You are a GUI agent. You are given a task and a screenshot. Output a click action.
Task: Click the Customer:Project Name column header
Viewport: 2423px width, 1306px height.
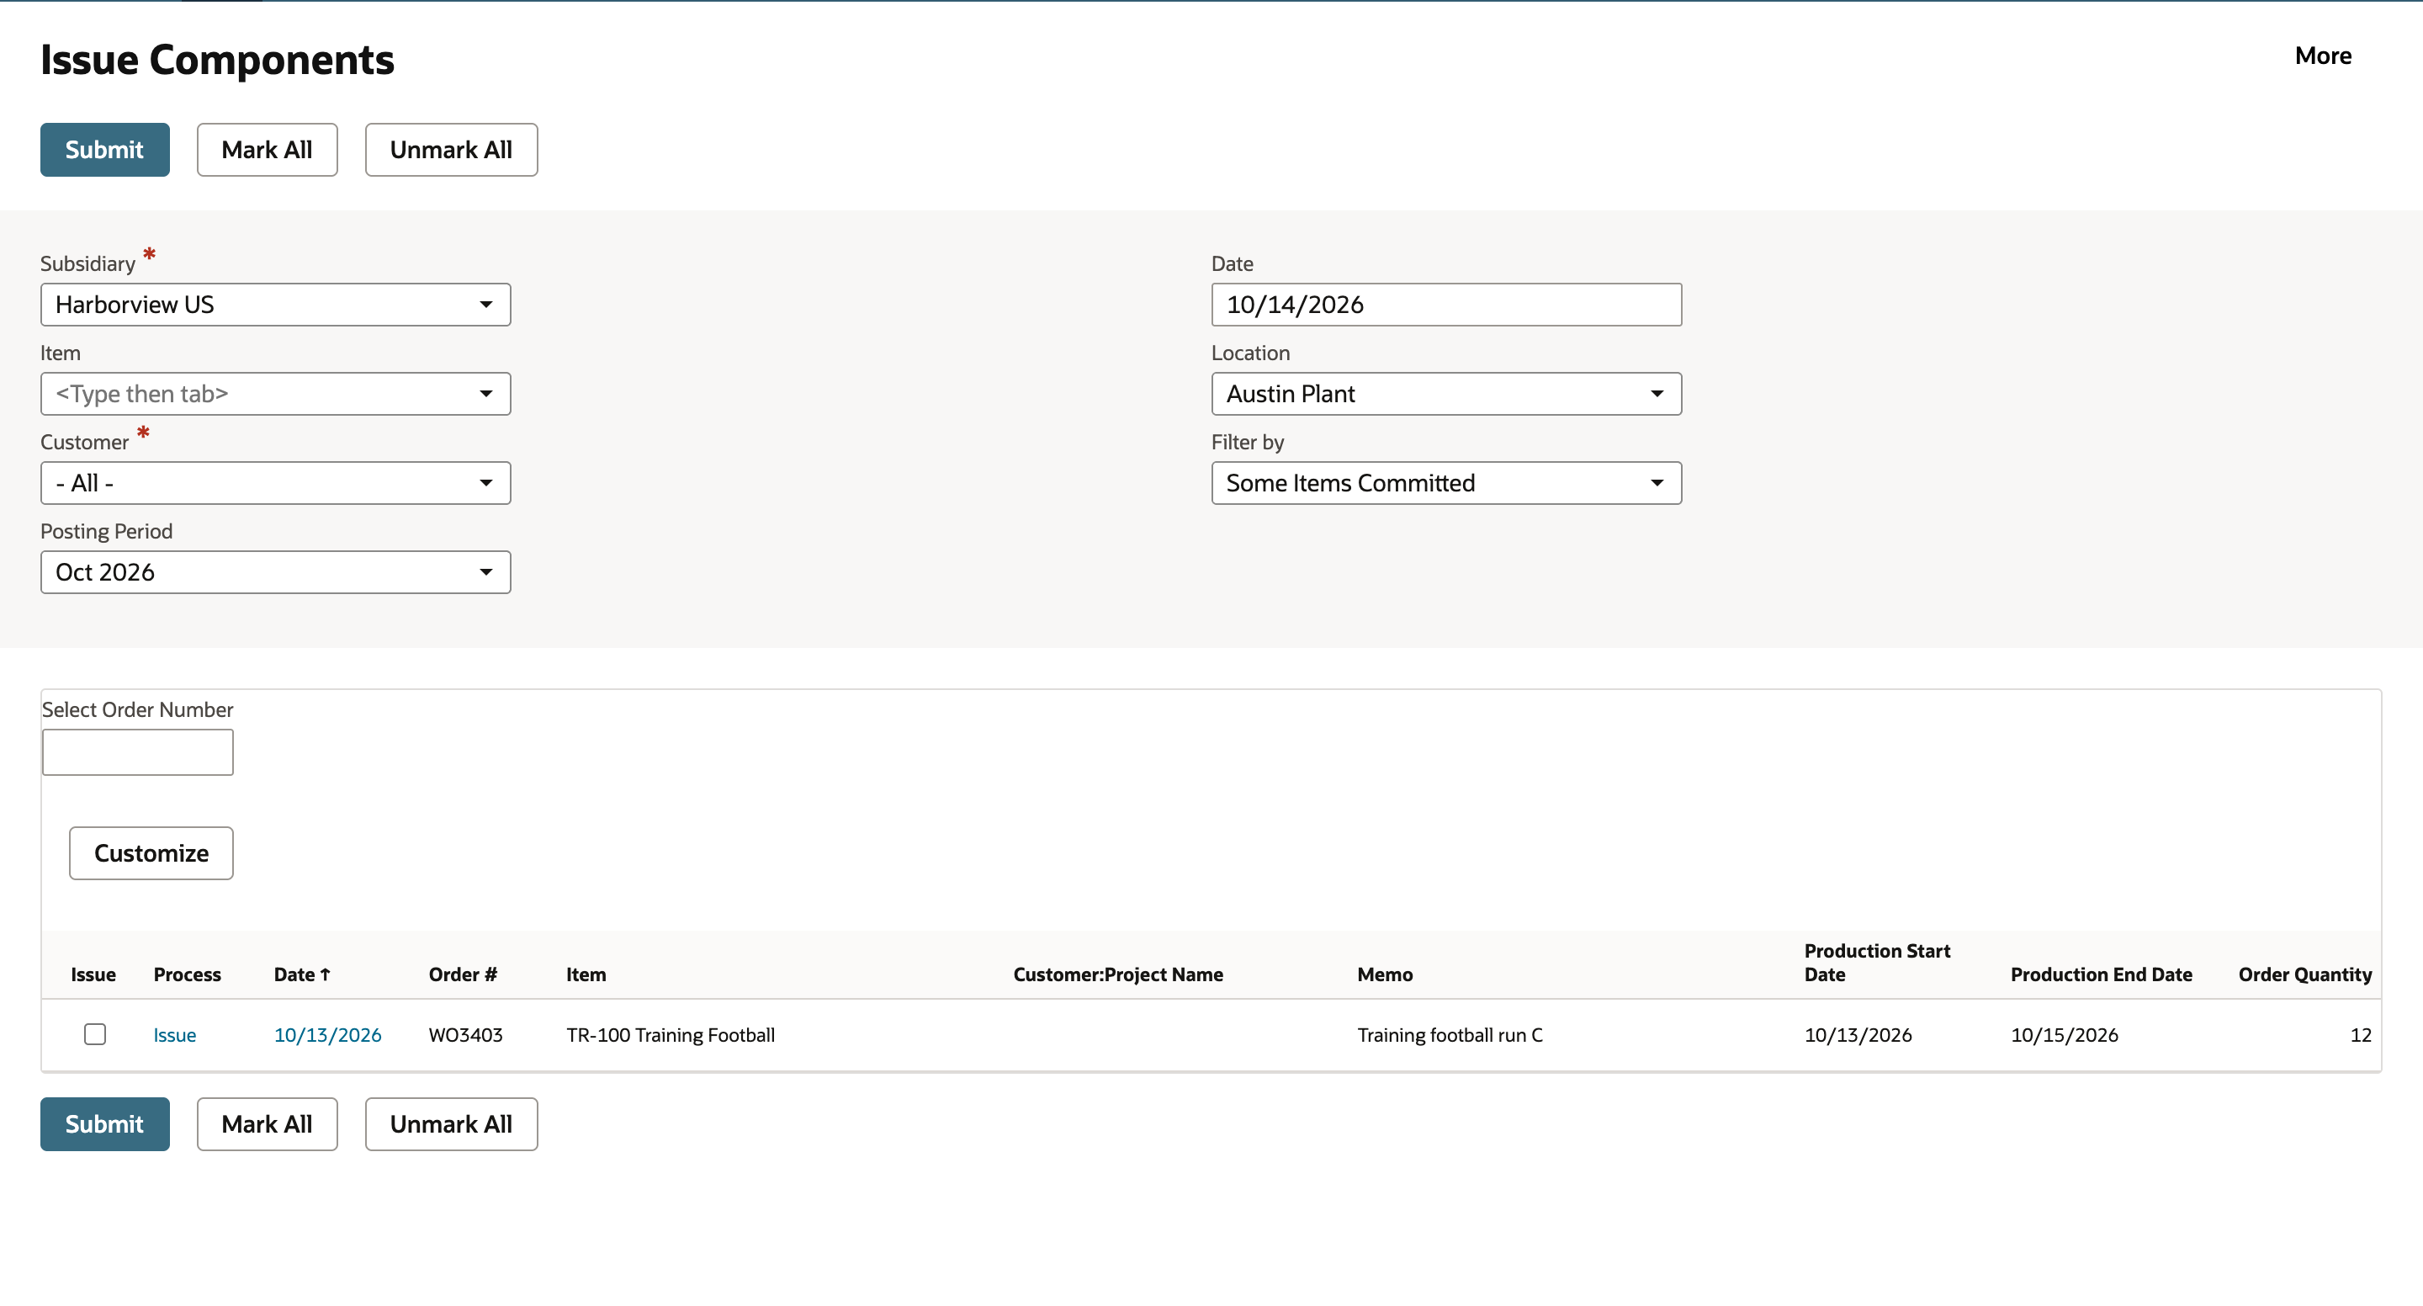coord(1117,974)
